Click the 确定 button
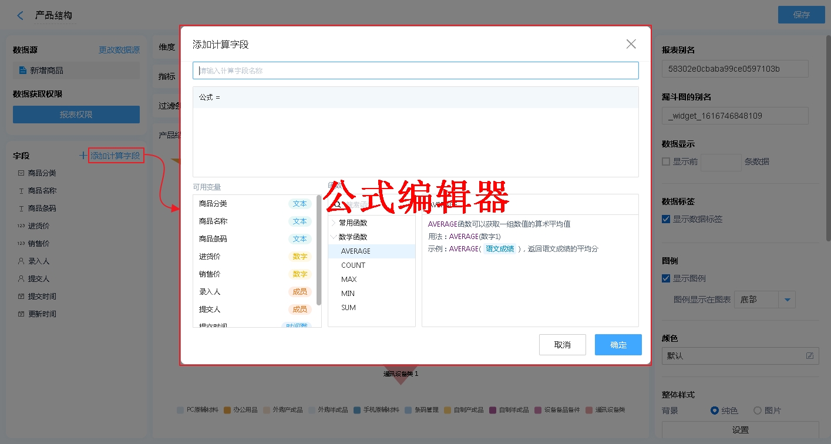This screenshot has height=444, width=831. (x=618, y=345)
